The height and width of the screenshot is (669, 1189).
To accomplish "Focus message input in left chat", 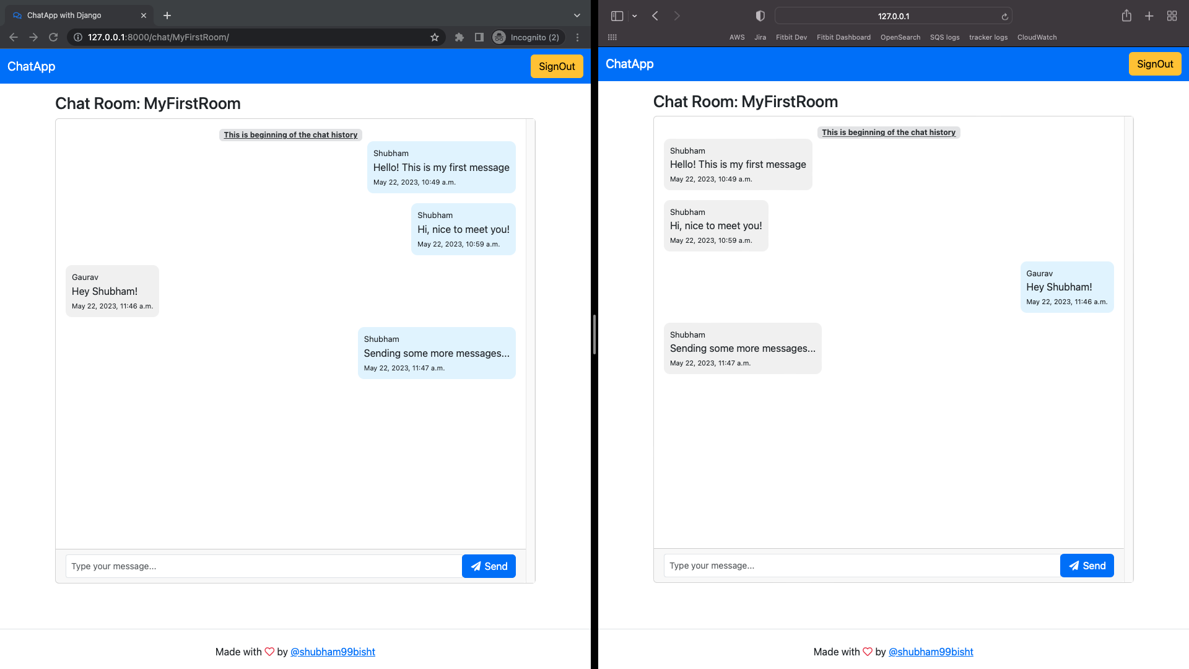I will point(263,566).
